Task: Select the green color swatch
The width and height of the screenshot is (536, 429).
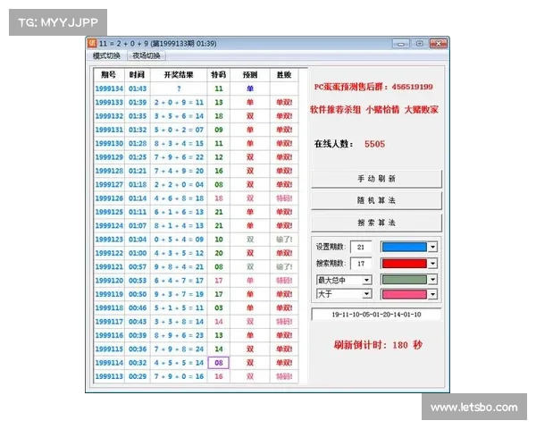Action: (x=405, y=280)
